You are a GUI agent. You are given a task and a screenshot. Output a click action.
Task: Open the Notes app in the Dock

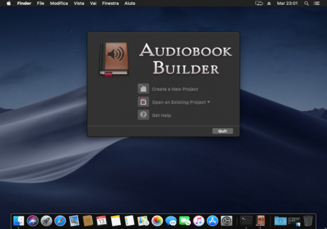[x=115, y=220]
